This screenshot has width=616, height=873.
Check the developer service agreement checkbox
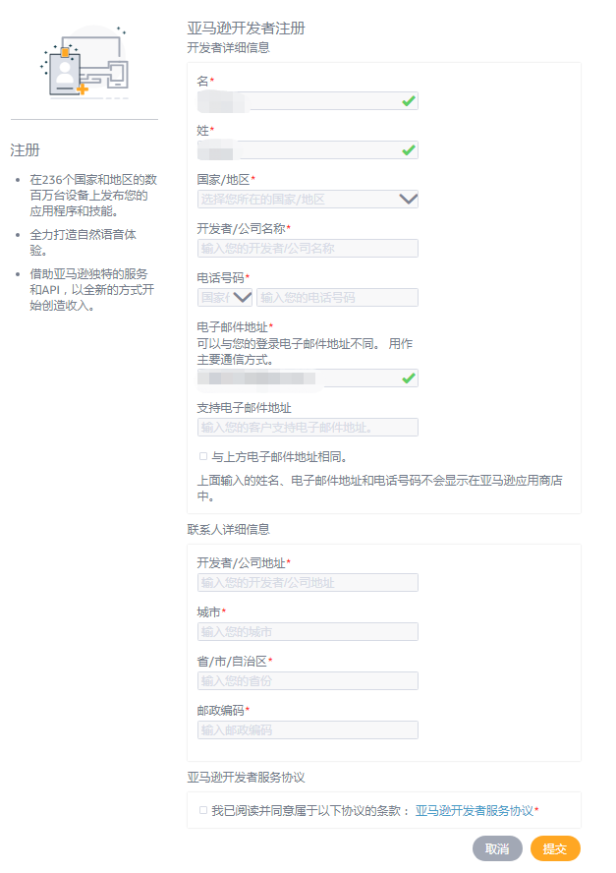pyautogui.click(x=203, y=808)
